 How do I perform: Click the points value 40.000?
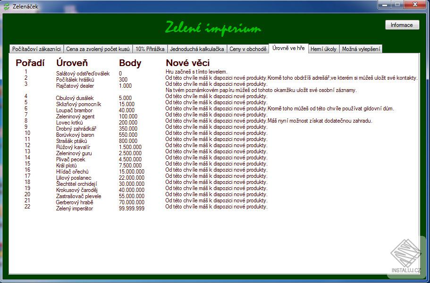click(x=126, y=110)
